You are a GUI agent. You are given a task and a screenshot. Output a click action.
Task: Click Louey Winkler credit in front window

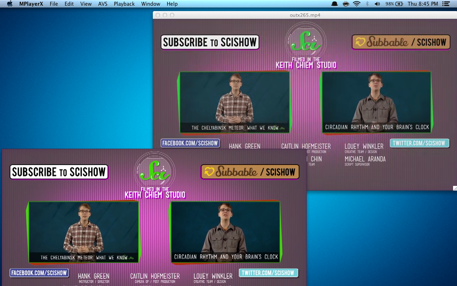click(x=213, y=276)
